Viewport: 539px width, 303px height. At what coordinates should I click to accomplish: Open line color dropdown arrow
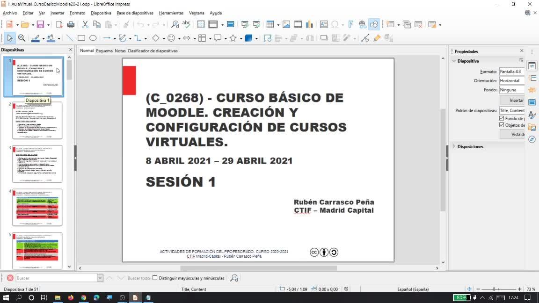(x=44, y=38)
